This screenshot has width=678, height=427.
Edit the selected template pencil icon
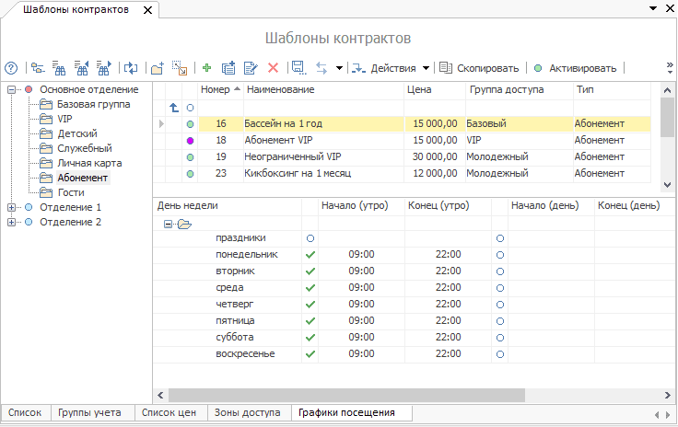click(251, 68)
